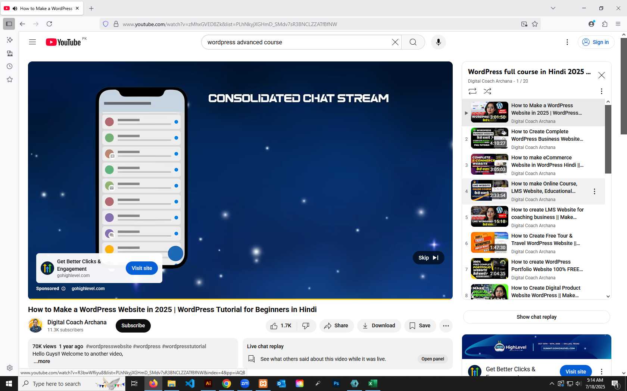Open Firefox application menu
The height and width of the screenshot is (391, 627).
[x=618, y=24]
